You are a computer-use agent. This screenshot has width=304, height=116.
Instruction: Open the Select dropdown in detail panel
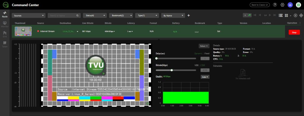coord(204,46)
